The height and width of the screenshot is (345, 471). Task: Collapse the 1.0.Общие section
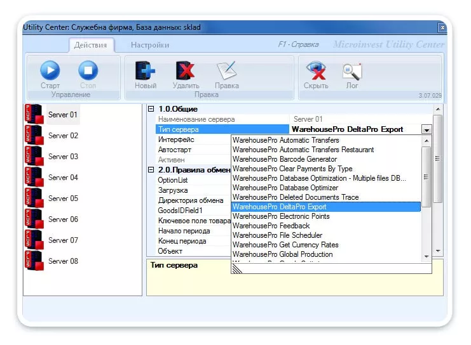point(151,109)
